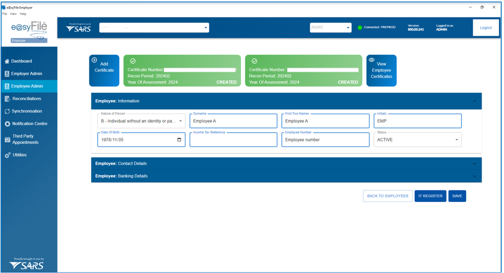This screenshot has height=273, width=504.
Task: Click the Employer Admin sidebar icon
Action: tap(7, 74)
